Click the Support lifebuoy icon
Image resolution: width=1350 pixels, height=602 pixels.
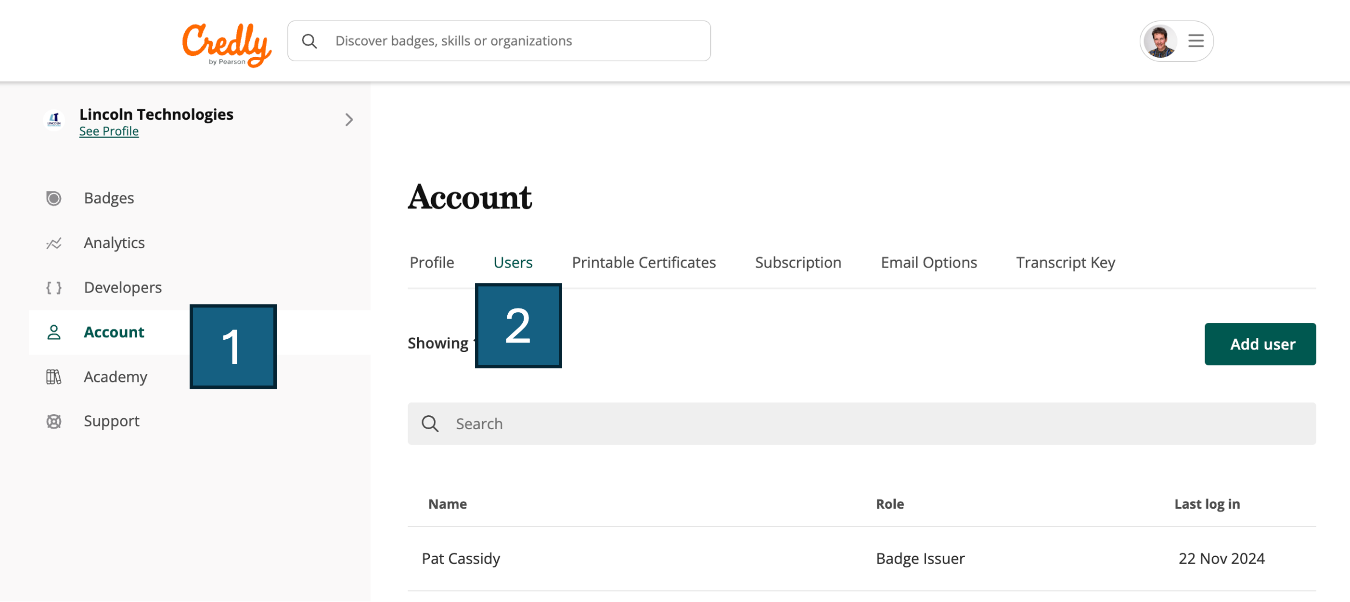[54, 421]
